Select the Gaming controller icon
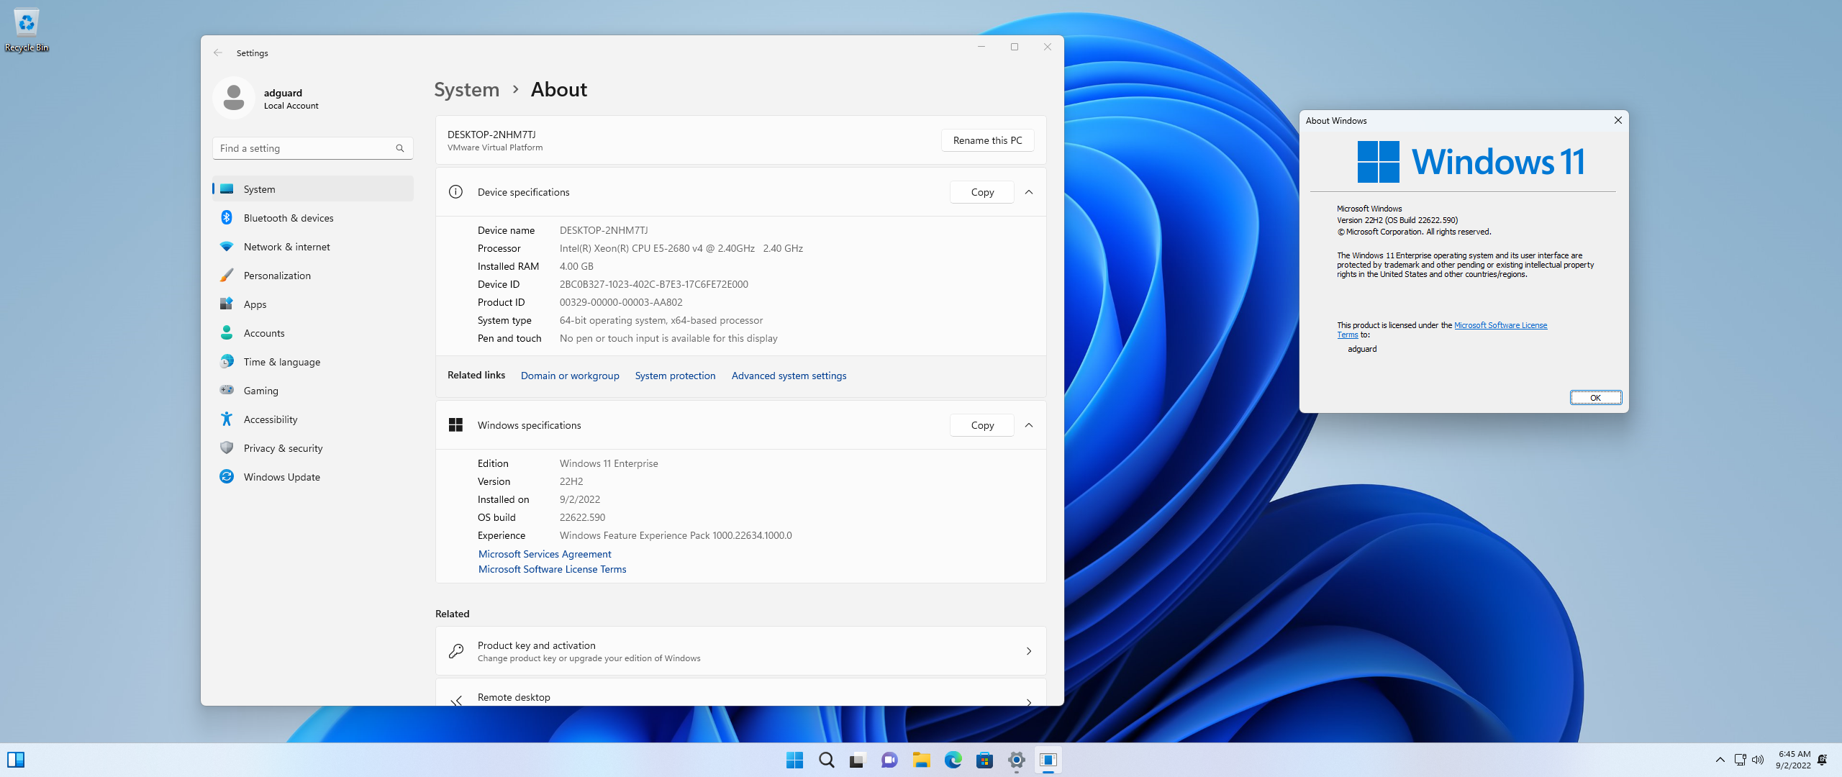This screenshot has height=777, width=1842. (x=227, y=390)
